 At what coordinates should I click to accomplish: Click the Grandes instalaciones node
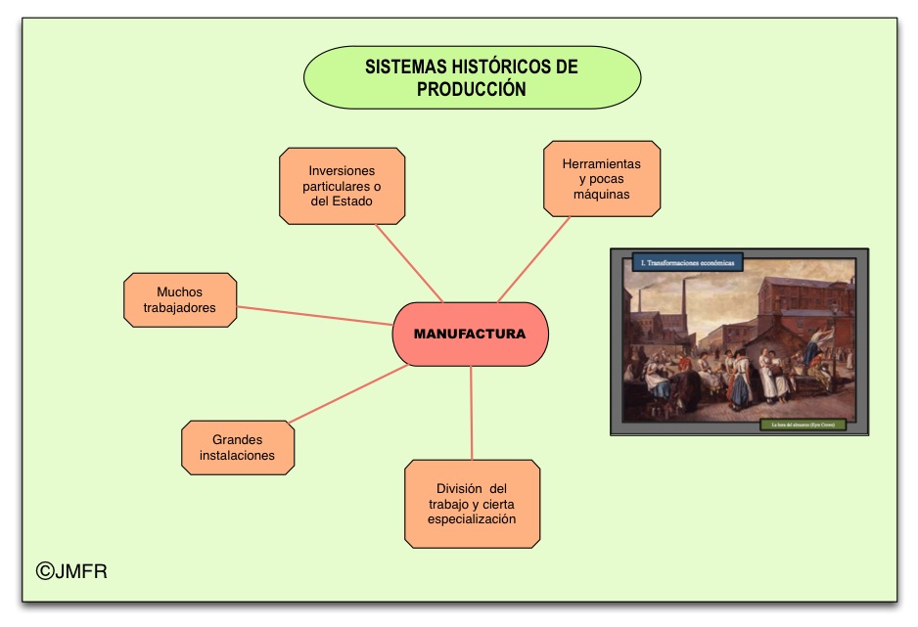(237, 447)
